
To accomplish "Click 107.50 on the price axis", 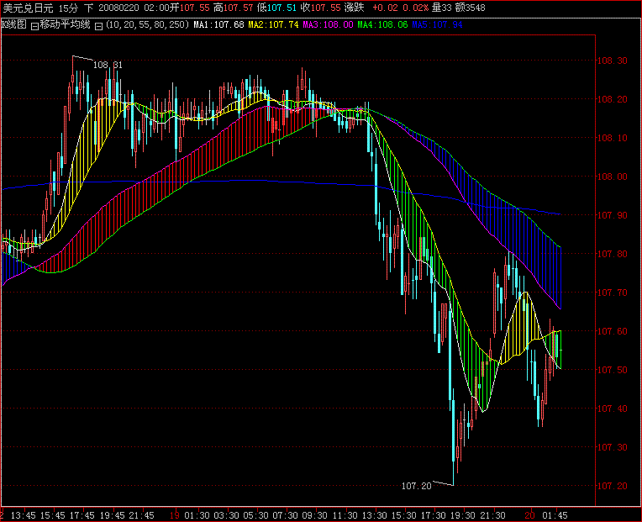I will pyautogui.click(x=612, y=370).
